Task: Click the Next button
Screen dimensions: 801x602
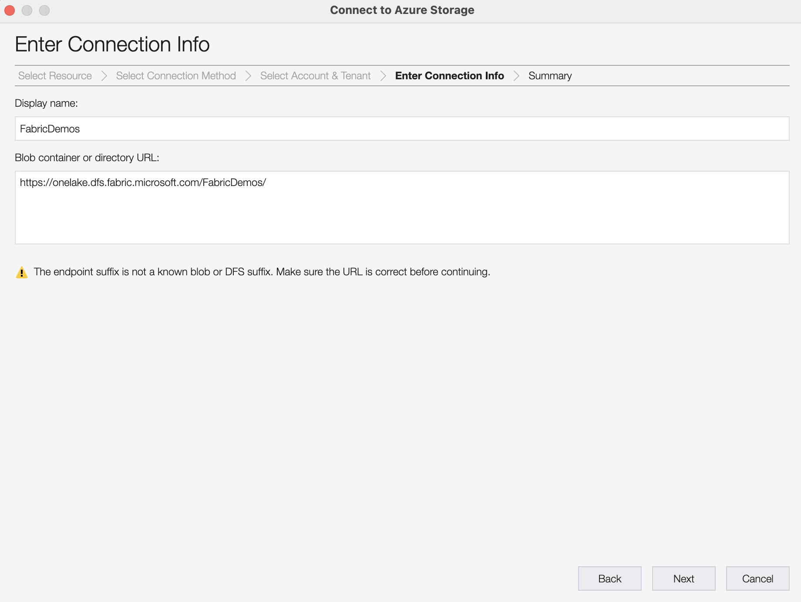Action: [683, 578]
